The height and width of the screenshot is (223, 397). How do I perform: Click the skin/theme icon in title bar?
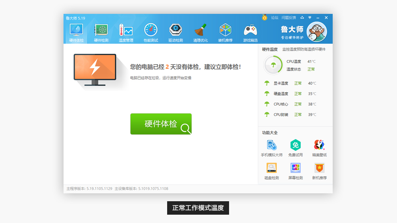pos(302,18)
